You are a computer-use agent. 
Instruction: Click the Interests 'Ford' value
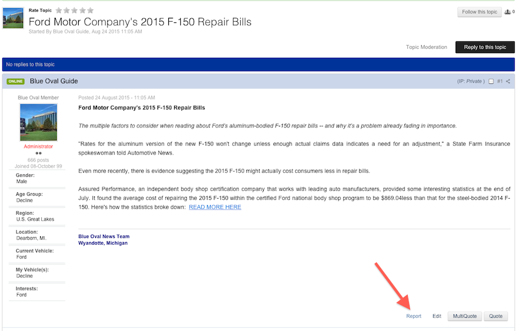coord(21,295)
